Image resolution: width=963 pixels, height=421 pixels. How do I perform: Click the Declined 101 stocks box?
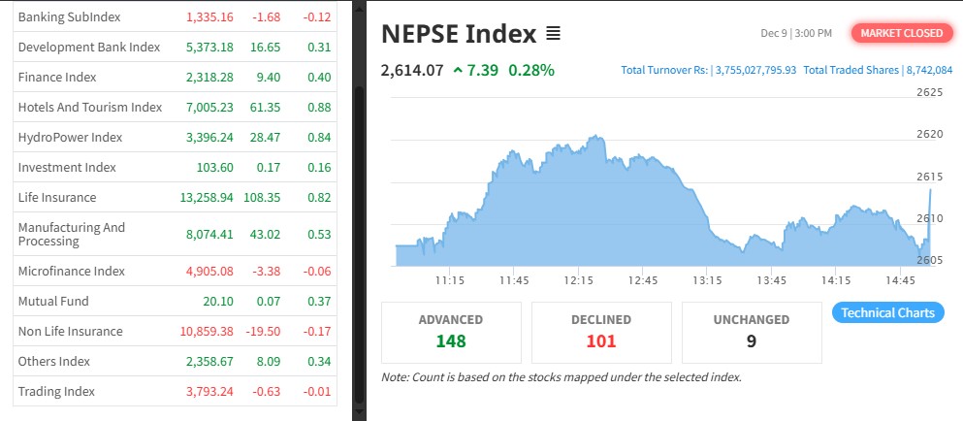601,331
